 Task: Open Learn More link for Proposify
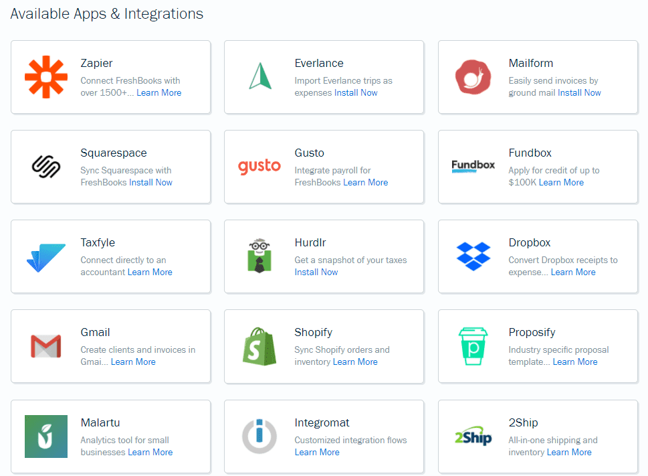575,362
